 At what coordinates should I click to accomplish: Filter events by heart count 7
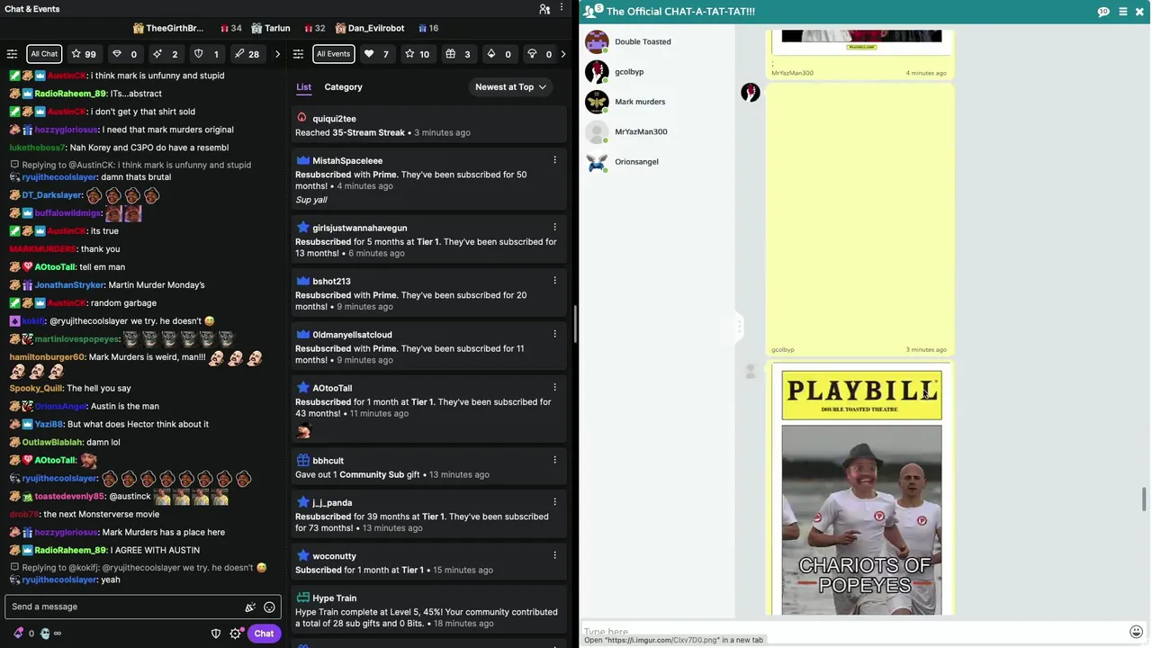(x=377, y=54)
